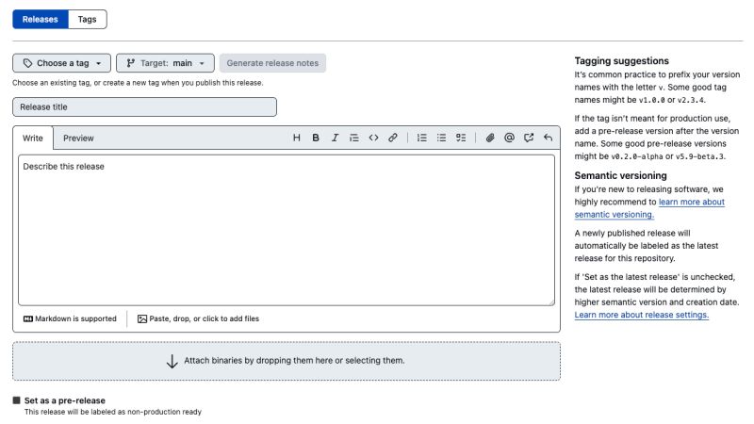The width and height of the screenshot is (754, 424).
Task: Click the Markdown is supported link
Action: (70, 318)
